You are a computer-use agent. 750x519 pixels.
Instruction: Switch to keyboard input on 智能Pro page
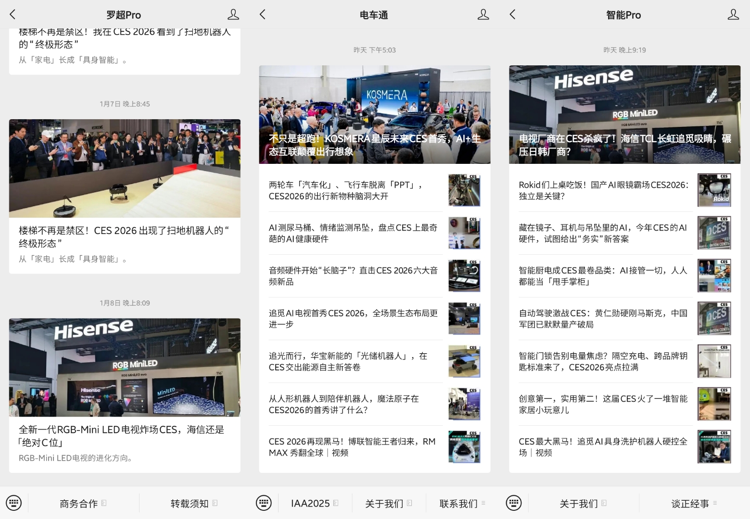(x=513, y=503)
